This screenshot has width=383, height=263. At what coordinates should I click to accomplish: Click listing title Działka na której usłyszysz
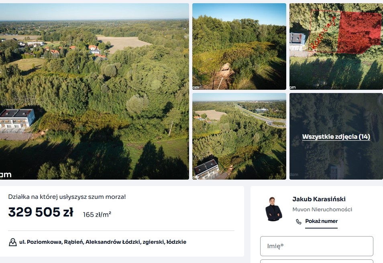(x=67, y=196)
